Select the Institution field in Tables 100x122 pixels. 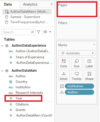click(x=23, y=87)
